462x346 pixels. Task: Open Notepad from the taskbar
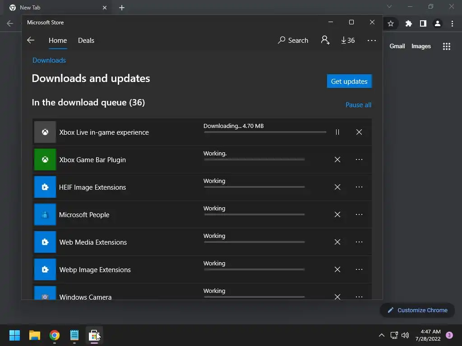[x=74, y=335]
